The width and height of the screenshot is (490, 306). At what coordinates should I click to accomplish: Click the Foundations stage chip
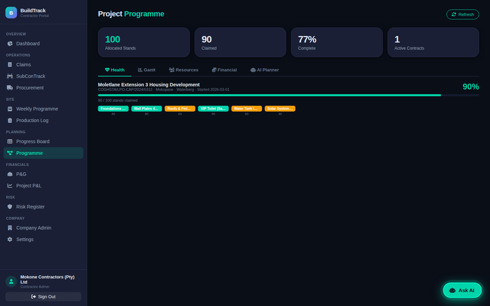pyautogui.click(x=113, y=108)
